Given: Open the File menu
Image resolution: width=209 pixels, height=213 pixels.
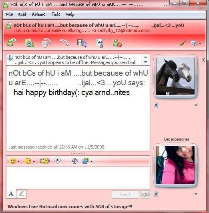Looking at the screenshot, I should [9, 14].
